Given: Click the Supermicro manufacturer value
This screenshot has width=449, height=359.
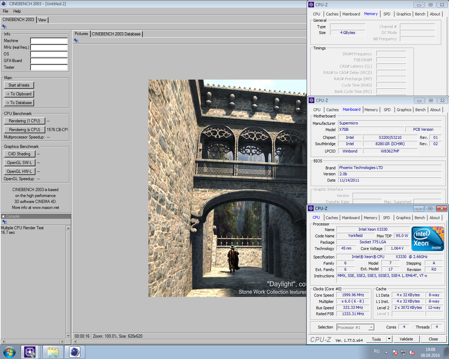Looking at the screenshot, I should [390, 123].
